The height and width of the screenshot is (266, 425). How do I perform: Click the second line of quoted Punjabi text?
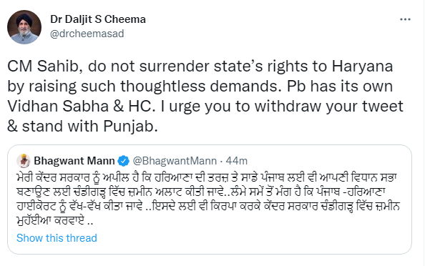[200, 192]
